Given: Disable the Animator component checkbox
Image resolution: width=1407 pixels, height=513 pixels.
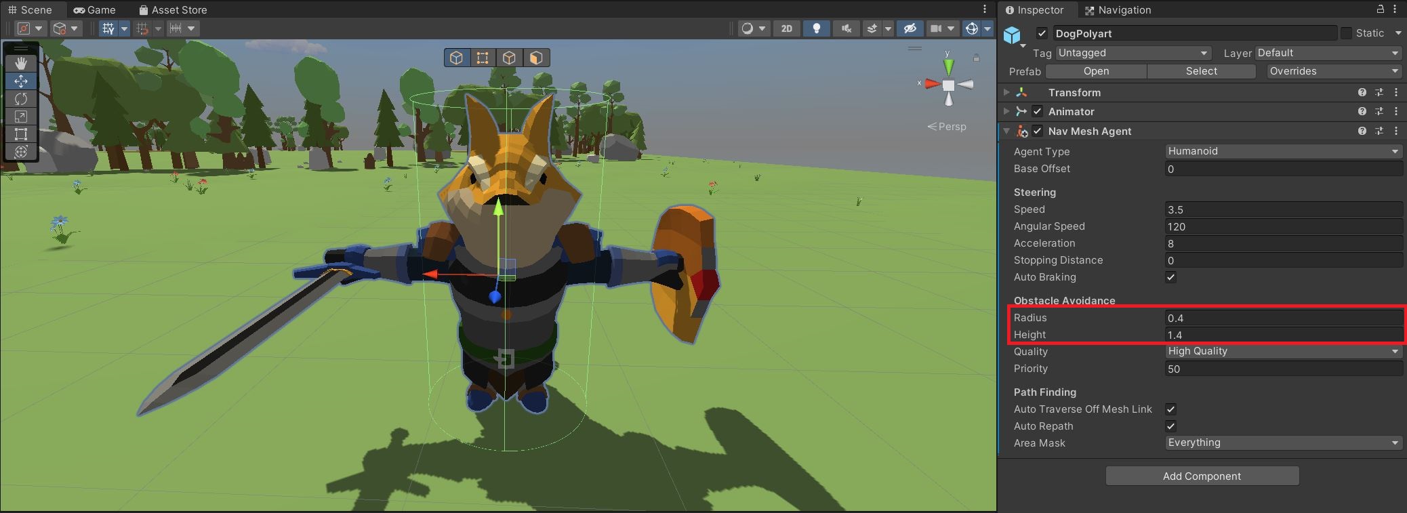Looking at the screenshot, I should 1037,111.
